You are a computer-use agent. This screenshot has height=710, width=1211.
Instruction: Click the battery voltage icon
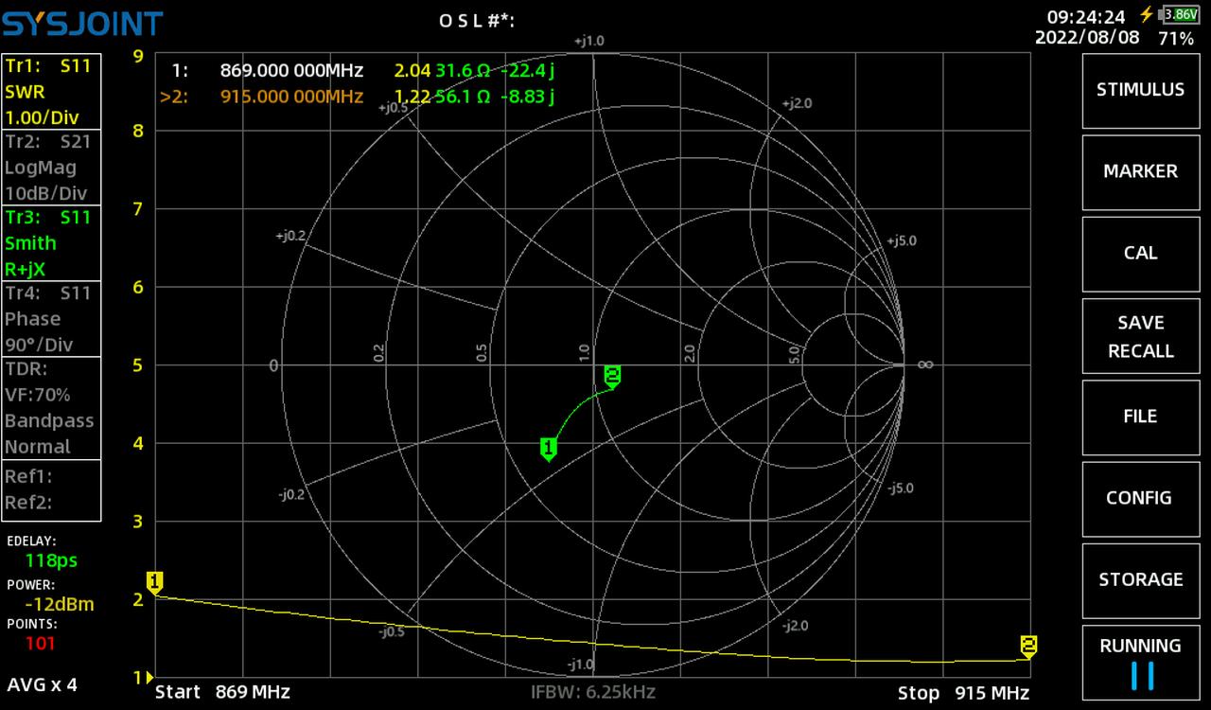[x=1181, y=14]
